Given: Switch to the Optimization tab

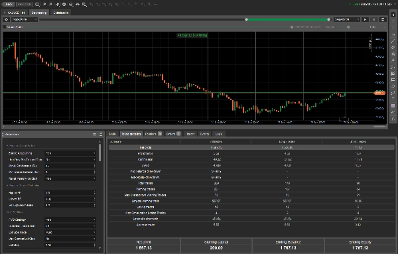Looking at the screenshot, I should pyautogui.click(x=60, y=13).
